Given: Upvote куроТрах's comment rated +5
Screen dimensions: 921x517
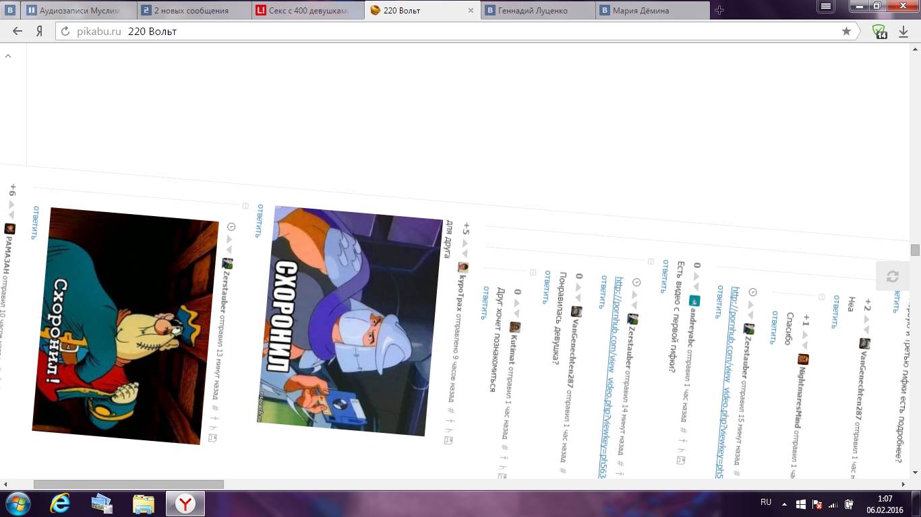Looking at the screenshot, I should click(464, 242).
